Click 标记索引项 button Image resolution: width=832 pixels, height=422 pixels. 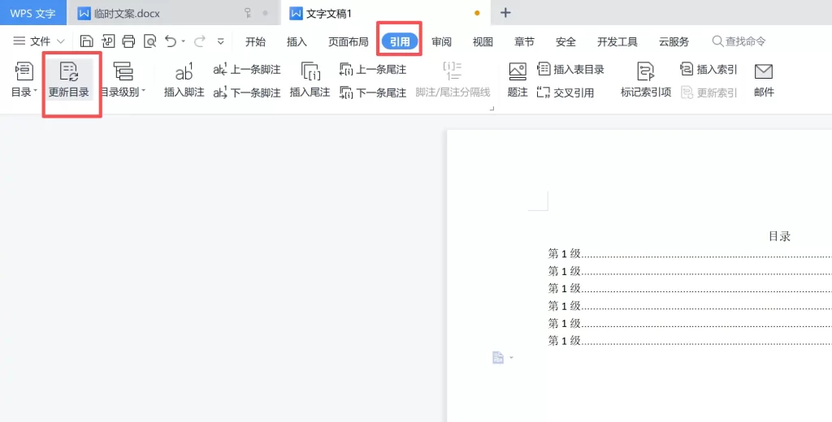[646, 80]
